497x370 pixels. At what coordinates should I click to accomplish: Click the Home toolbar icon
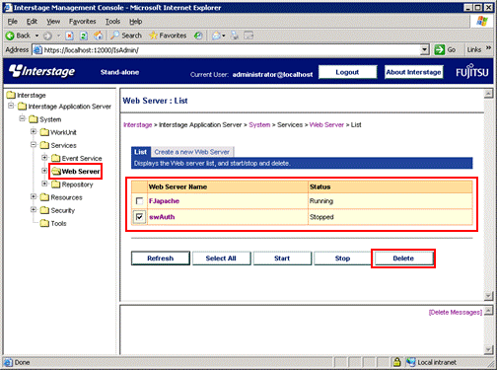coord(98,36)
